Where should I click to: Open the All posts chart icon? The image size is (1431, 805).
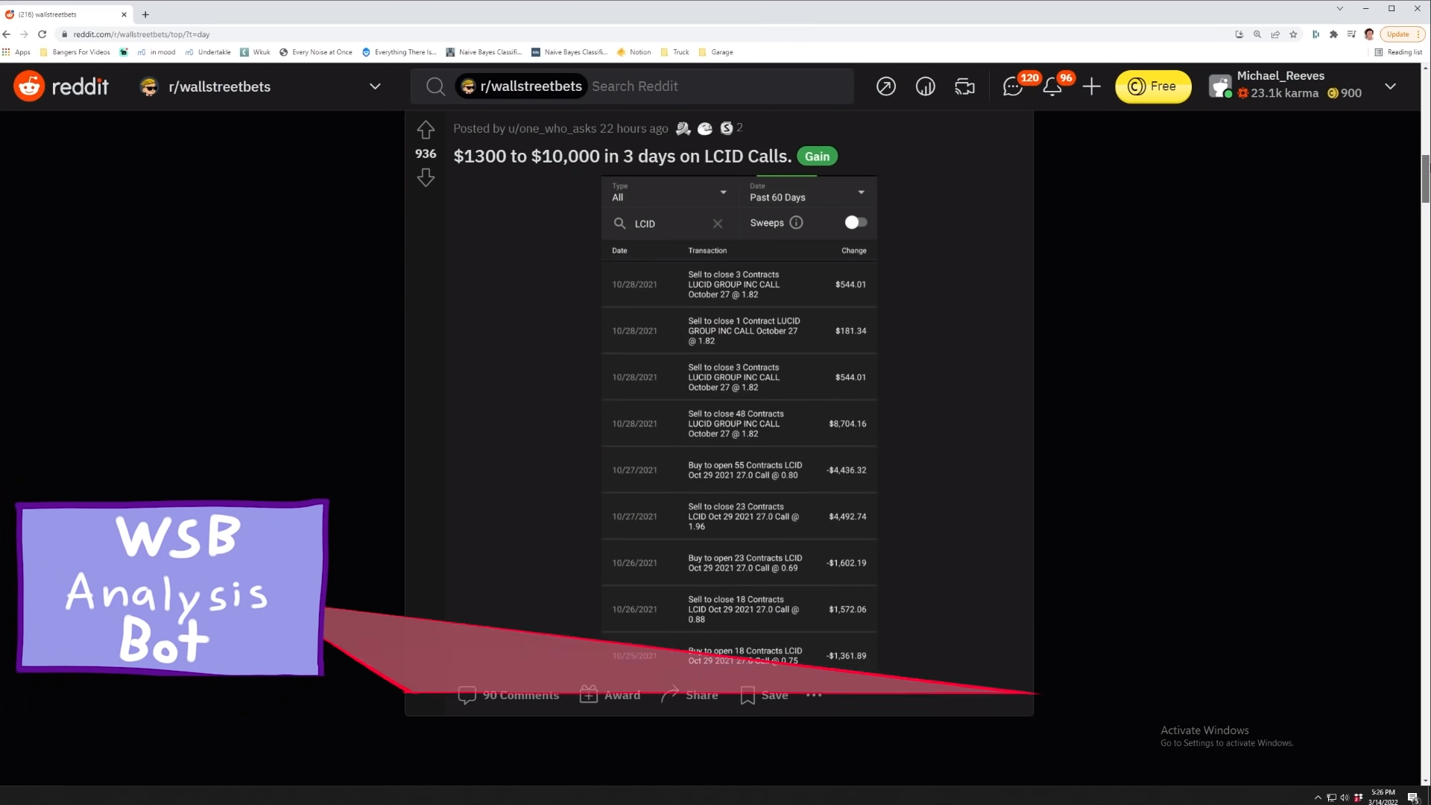click(925, 86)
